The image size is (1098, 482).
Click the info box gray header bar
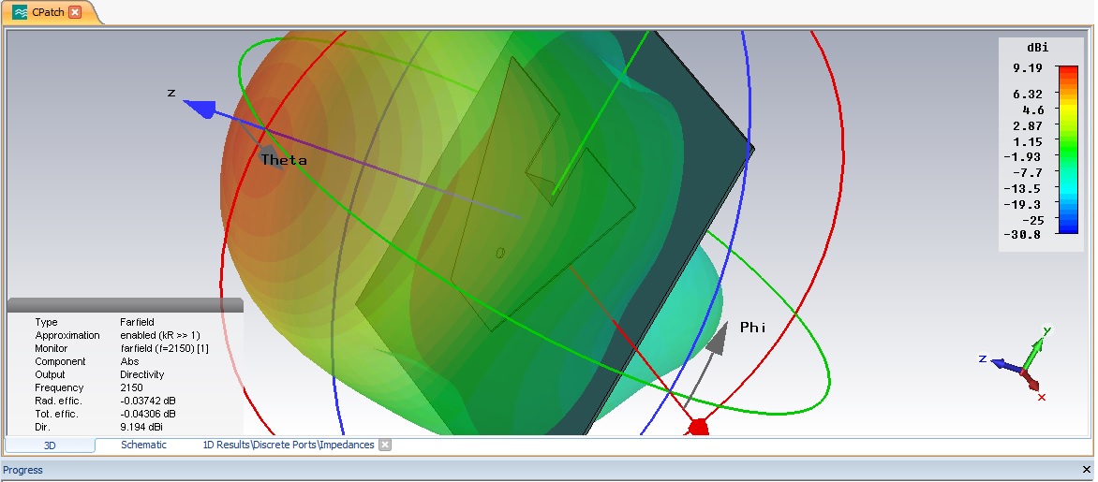[x=126, y=305]
